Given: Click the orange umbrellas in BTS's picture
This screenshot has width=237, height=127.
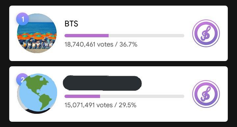Looking at the screenshot, I should [37, 36].
